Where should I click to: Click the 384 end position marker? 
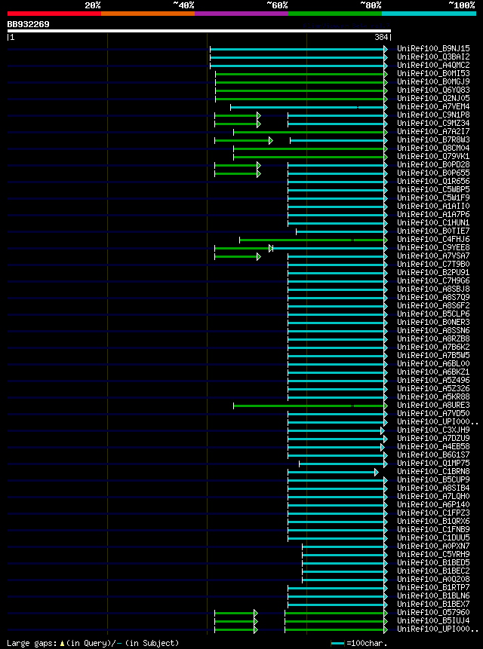[x=383, y=38]
